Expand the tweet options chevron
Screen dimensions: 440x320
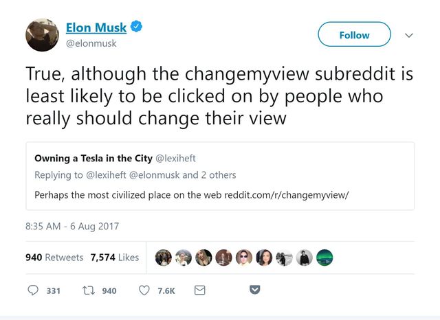(x=408, y=35)
